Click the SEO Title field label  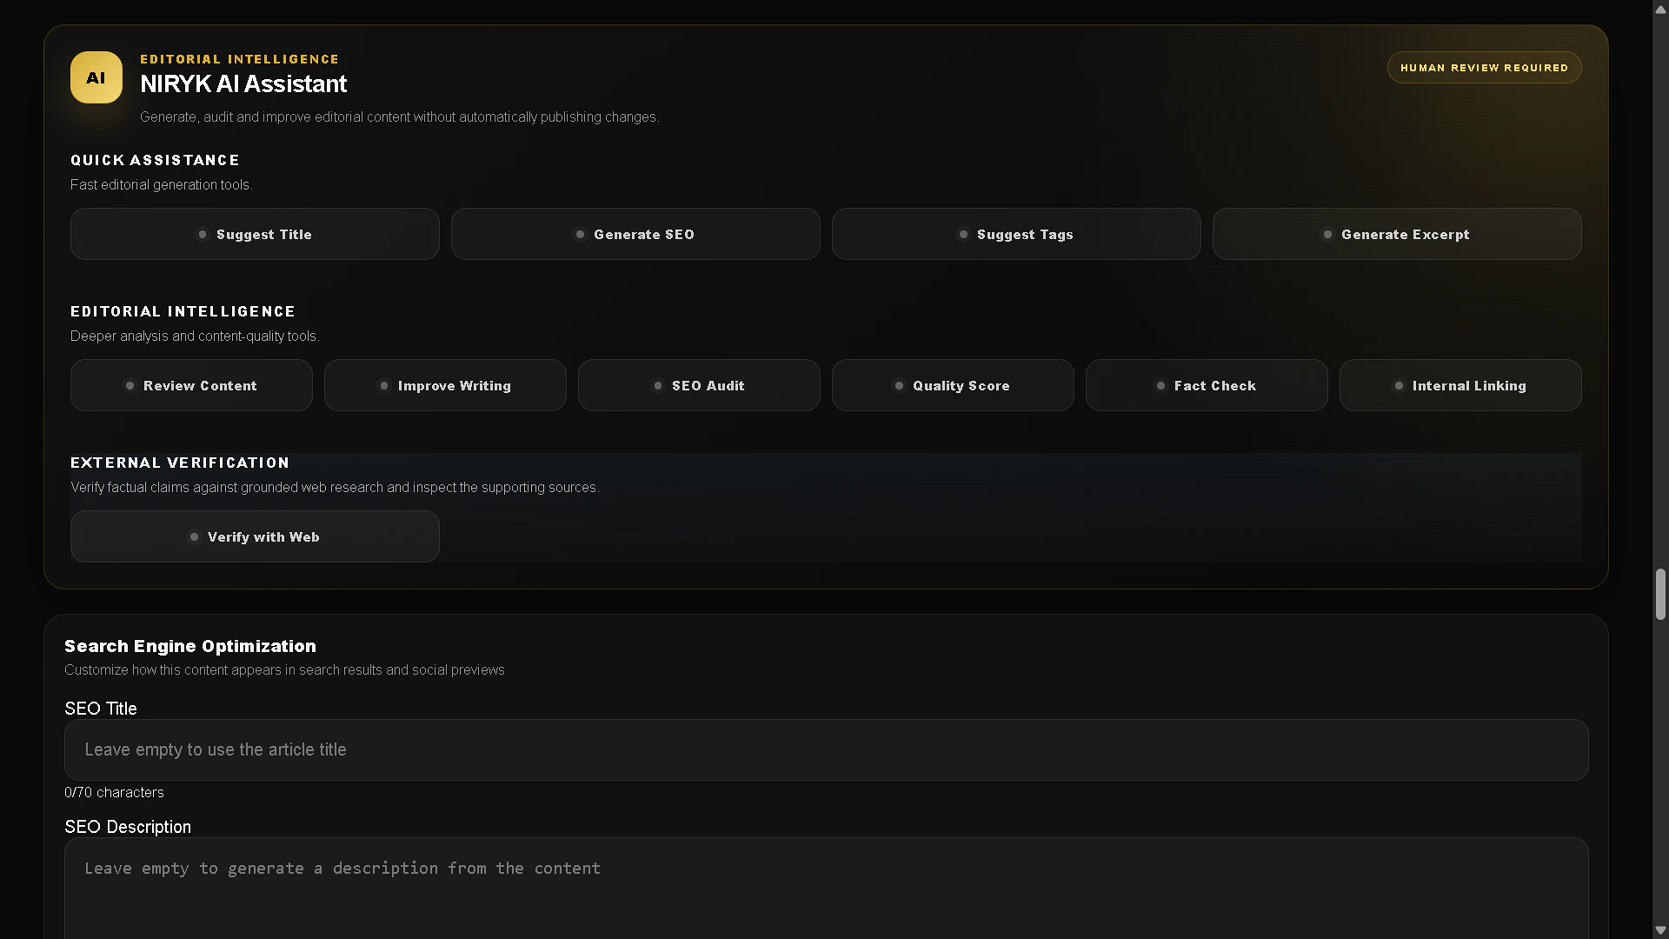coord(101,709)
